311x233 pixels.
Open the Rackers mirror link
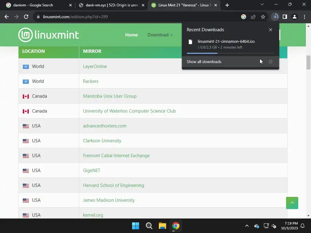pyautogui.click(x=91, y=81)
